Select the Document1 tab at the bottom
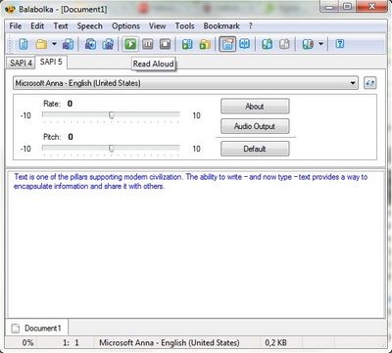Image resolution: width=392 pixels, height=353 pixels. [x=36, y=328]
